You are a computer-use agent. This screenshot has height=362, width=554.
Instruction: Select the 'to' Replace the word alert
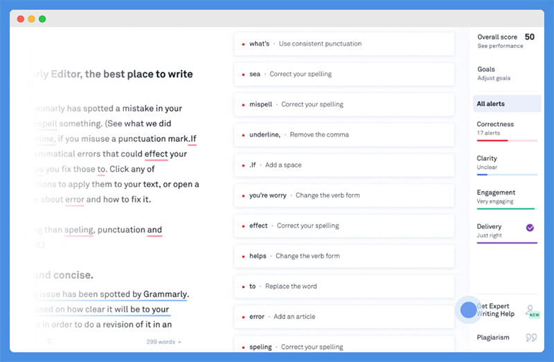(343, 287)
